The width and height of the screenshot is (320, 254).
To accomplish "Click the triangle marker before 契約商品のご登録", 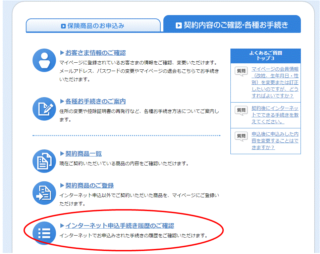I will click(x=62, y=186).
